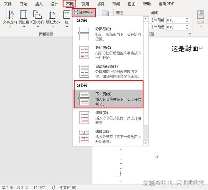
Task: Select 分栏符(C) column break option
Action: [x=109, y=53]
